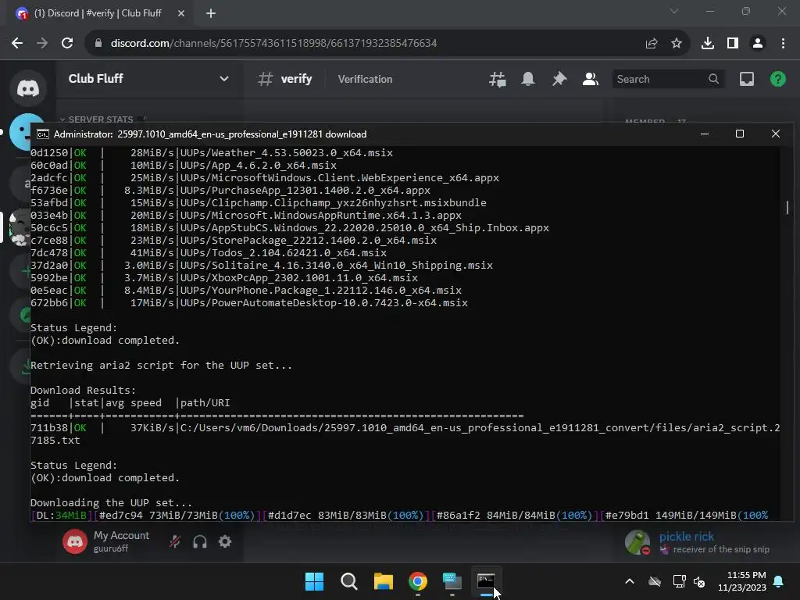The height and width of the screenshot is (600, 800).
Task: Open command prompt window system icon
Action: [43, 134]
